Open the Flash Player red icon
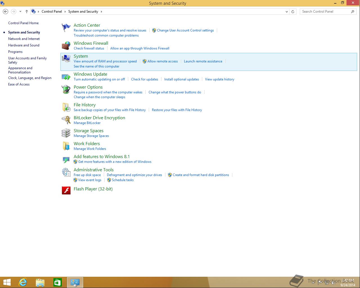 point(66,190)
